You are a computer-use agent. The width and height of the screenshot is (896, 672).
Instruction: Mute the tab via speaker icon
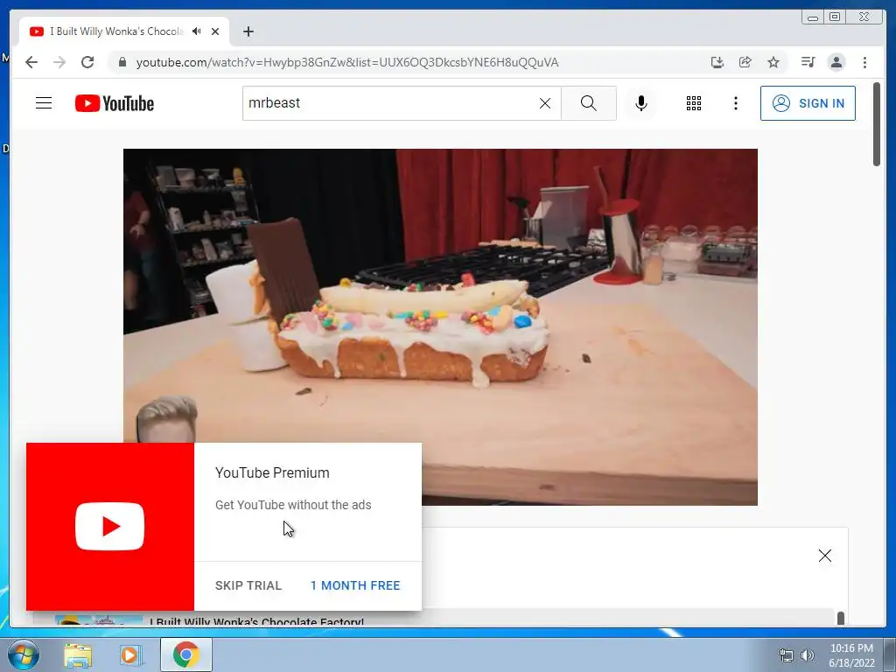[197, 31]
